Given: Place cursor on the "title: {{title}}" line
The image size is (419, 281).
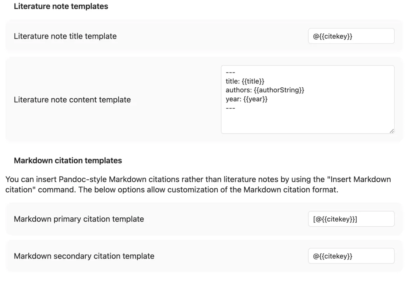Looking at the screenshot, I should click(x=245, y=81).
